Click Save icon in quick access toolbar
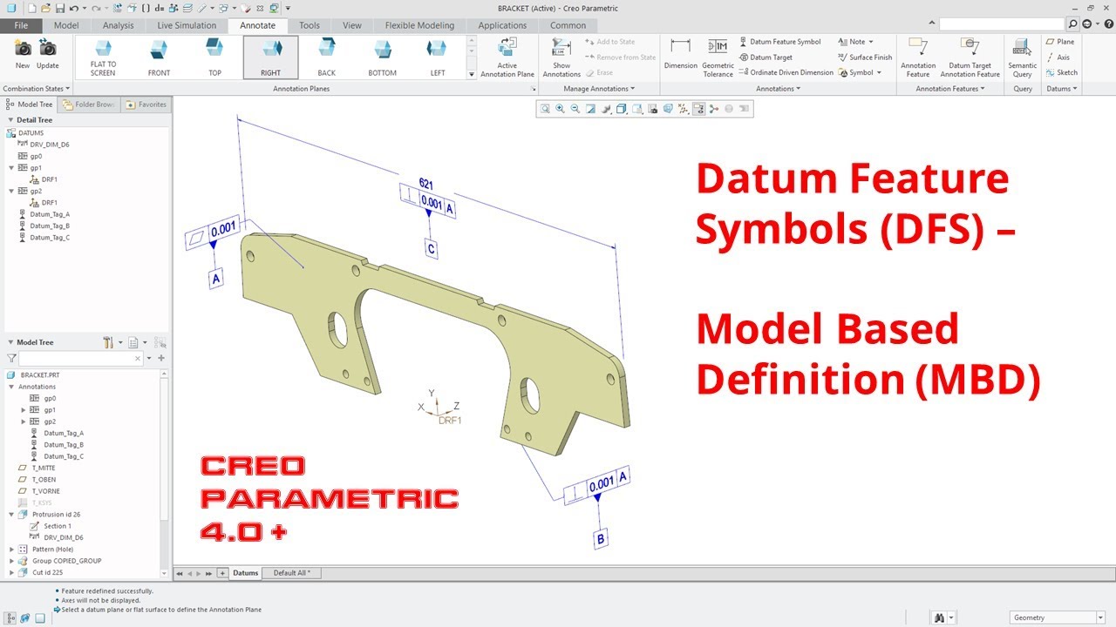Viewport: 1116px width, 627px height. [x=60, y=8]
